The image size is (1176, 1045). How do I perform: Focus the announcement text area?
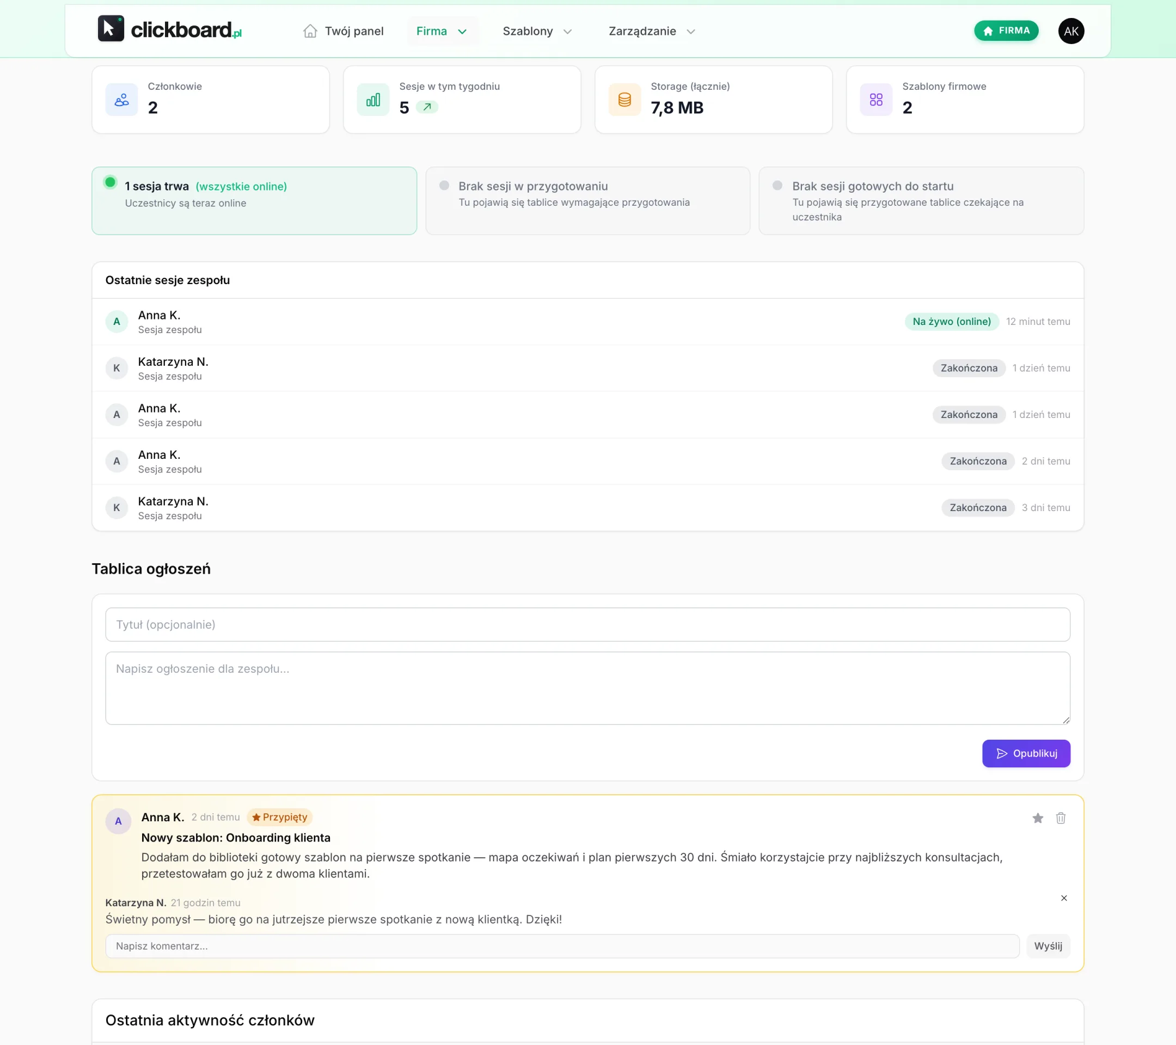pyautogui.click(x=587, y=689)
